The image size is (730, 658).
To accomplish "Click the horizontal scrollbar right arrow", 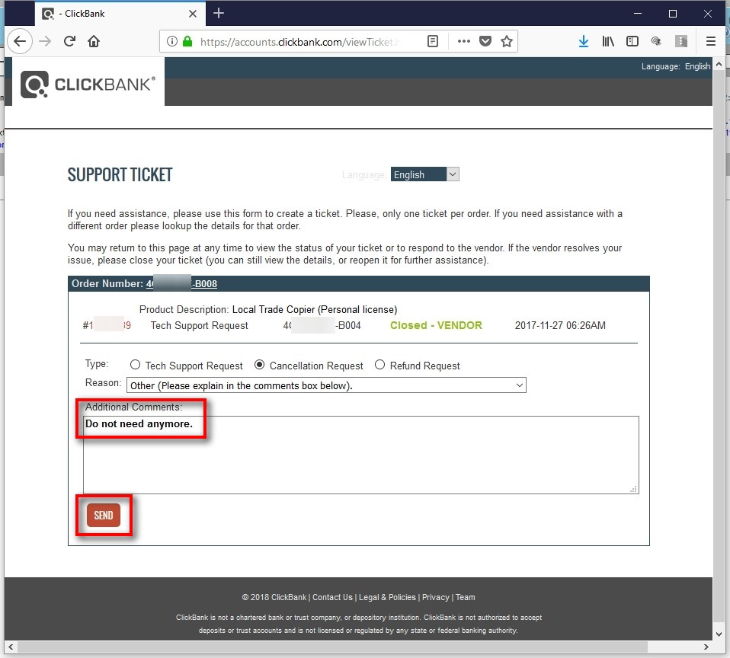I will (706, 647).
